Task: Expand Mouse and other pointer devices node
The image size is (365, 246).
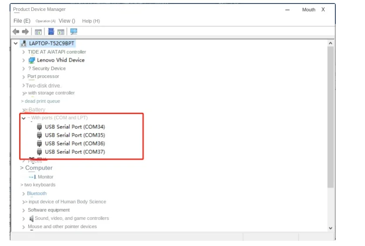Action: (x=24, y=227)
